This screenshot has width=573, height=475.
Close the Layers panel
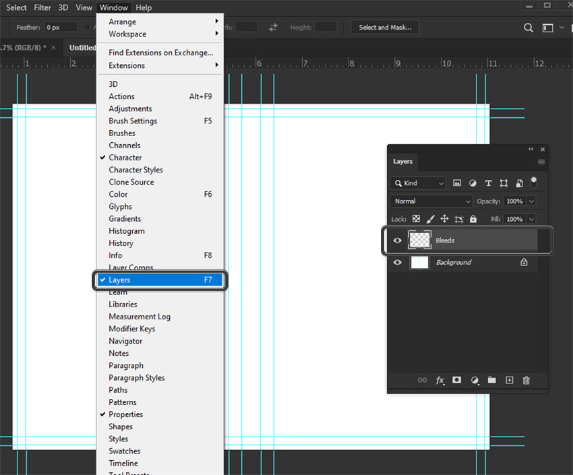543,149
